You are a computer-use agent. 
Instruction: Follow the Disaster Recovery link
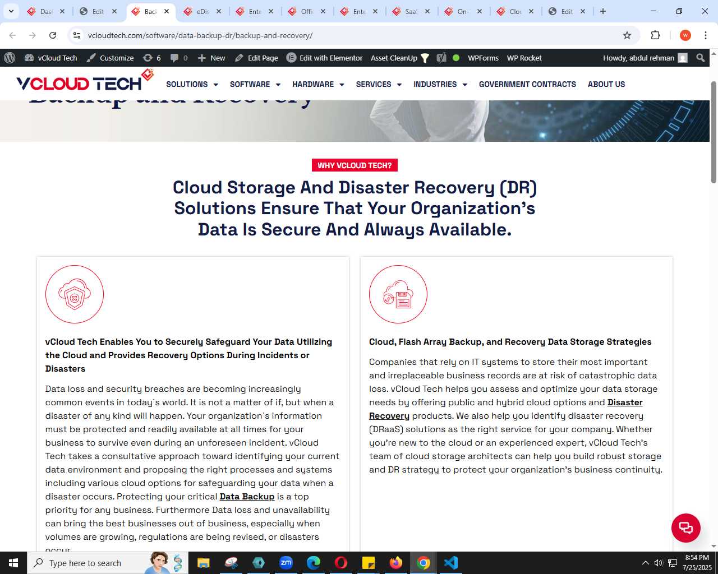click(x=506, y=409)
